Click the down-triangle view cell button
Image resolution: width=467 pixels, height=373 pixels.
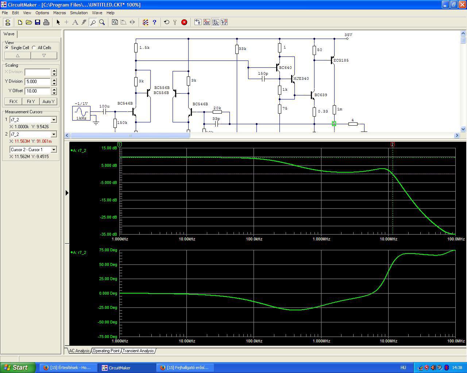pyautogui.click(x=44, y=56)
